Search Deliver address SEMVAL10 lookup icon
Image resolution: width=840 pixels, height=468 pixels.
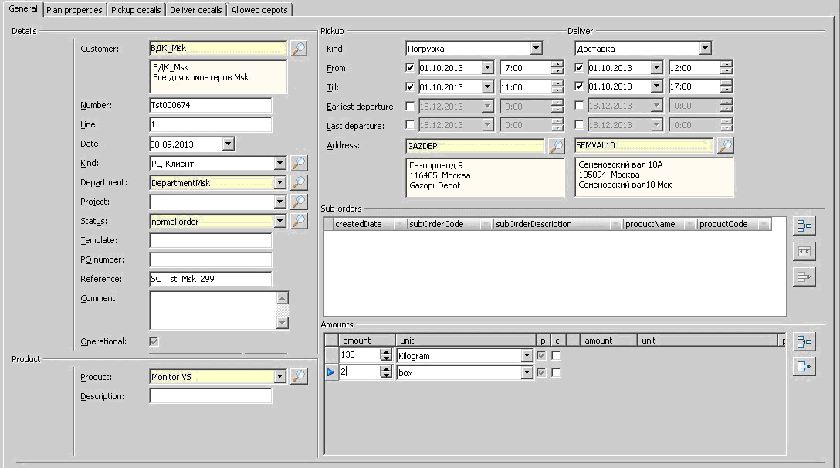click(725, 145)
